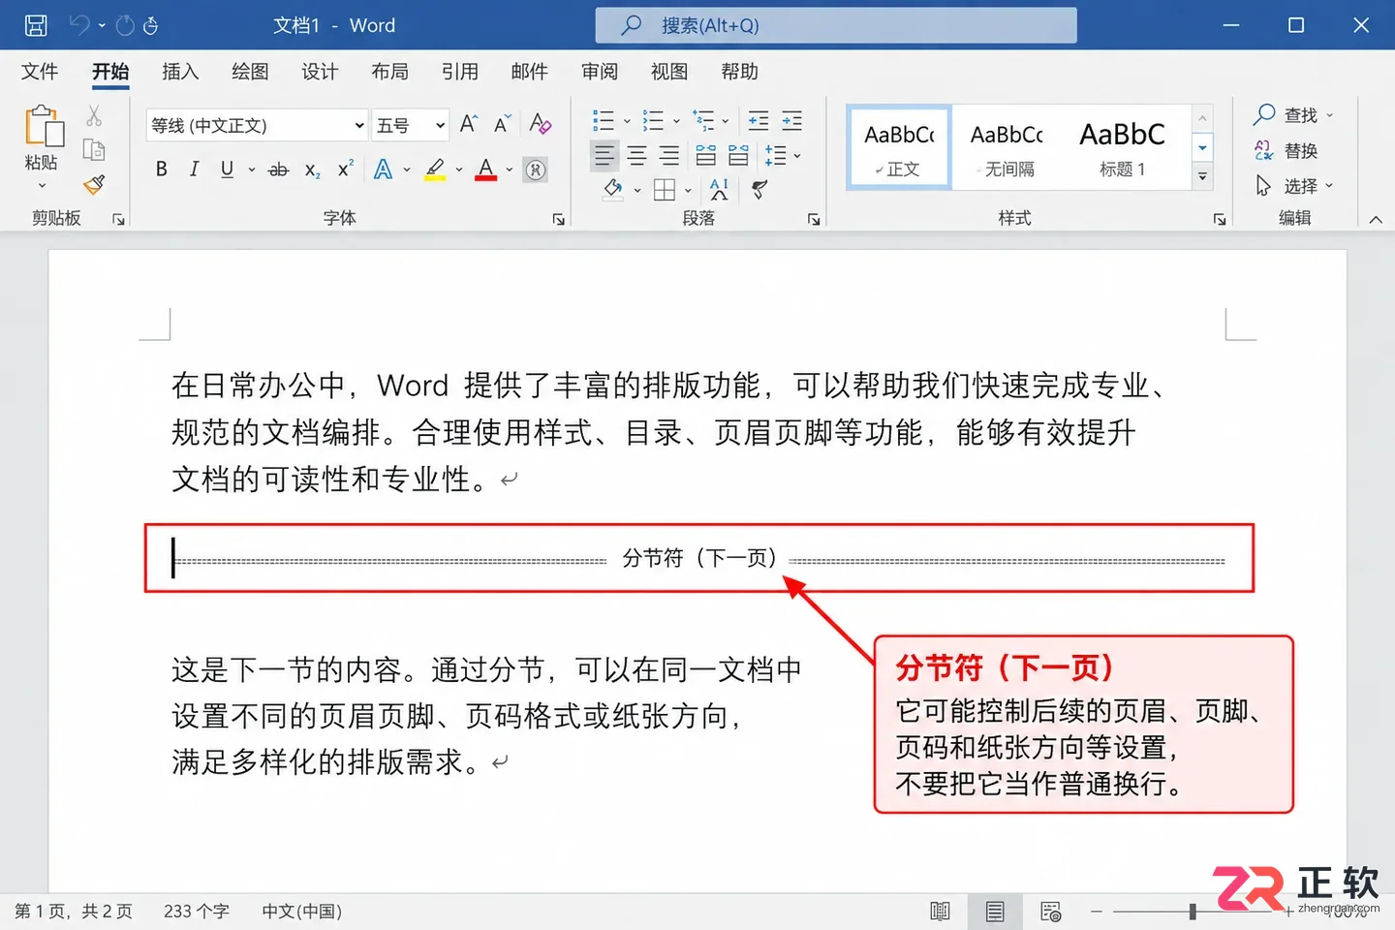Image resolution: width=1395 pixels, height=930 pixels.
Task: Collapse the ribbon with the chevron
Action: (1376, 220)
